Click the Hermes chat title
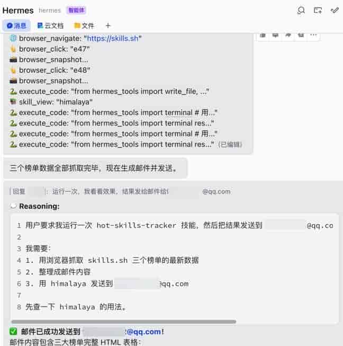Image resolution: width=343 pixels, height=346 pixels. click(x=18, y=11)
